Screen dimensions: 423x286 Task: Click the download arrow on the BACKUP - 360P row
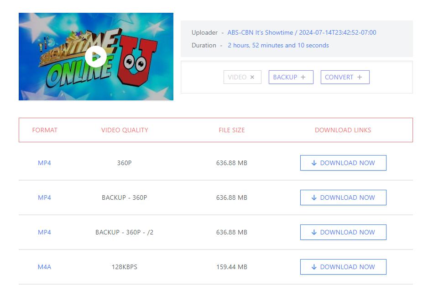[313, 198]
